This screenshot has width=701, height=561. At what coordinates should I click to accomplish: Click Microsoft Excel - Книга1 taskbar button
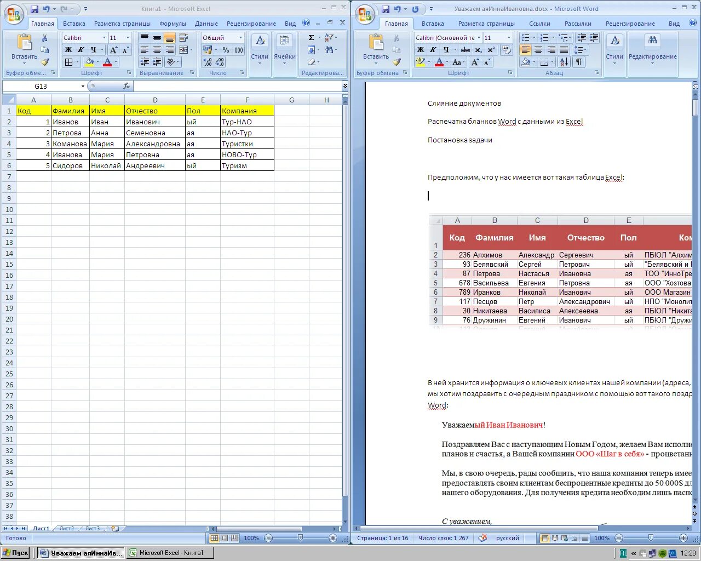tap(169, 553)
